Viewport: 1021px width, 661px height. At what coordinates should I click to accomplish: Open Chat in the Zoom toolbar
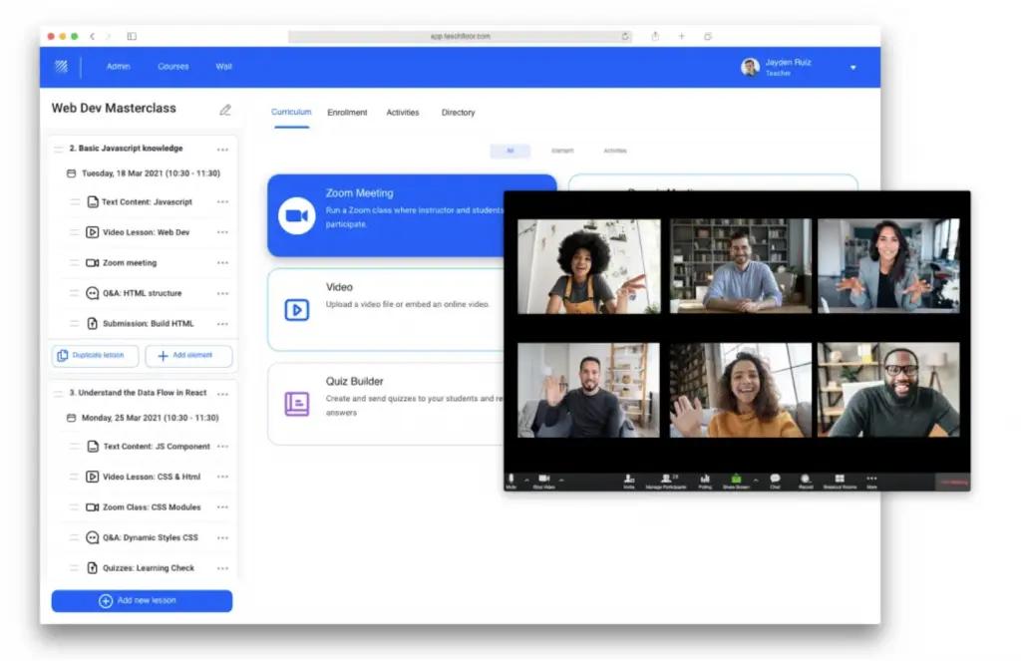[x=775, y=482]
